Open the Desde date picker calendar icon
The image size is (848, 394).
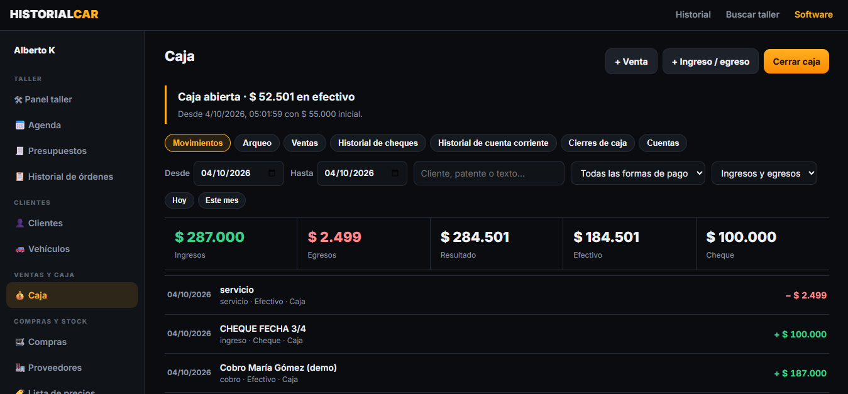coord(272,173)
